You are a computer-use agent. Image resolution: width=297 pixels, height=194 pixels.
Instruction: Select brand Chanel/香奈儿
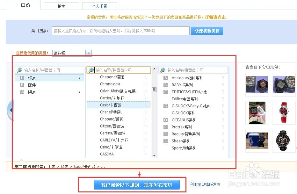pos(119,112)
